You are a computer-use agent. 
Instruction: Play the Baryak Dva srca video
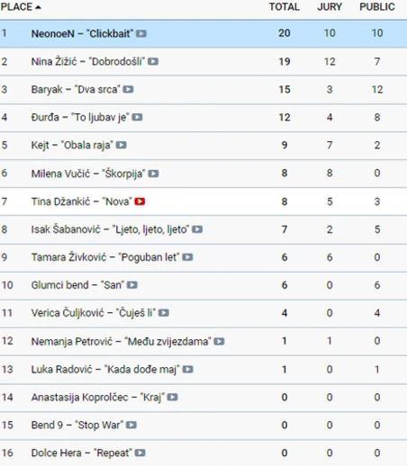click(x=128, y=89)
